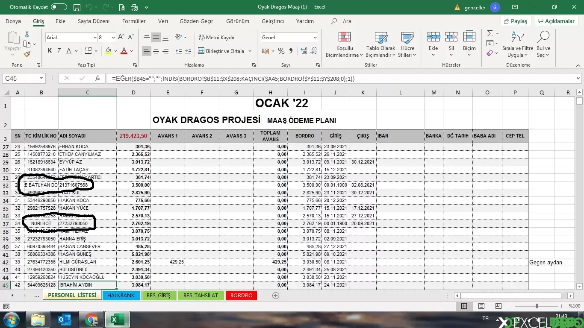Open the Chrome taskbar icon

coord(91,319)
